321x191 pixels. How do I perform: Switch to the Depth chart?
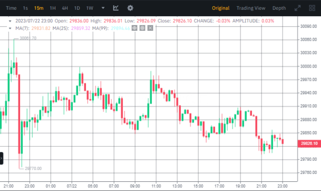tap(279, 8)
